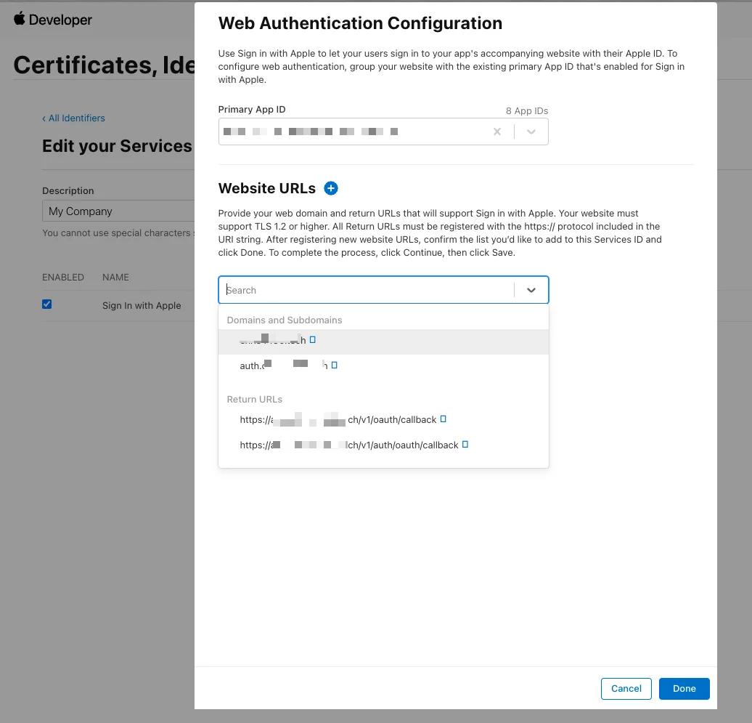Click the open icon beside the v1/oauth/callback URL
This screenshot has height=723, width=752.
click(x=444, y=419)
